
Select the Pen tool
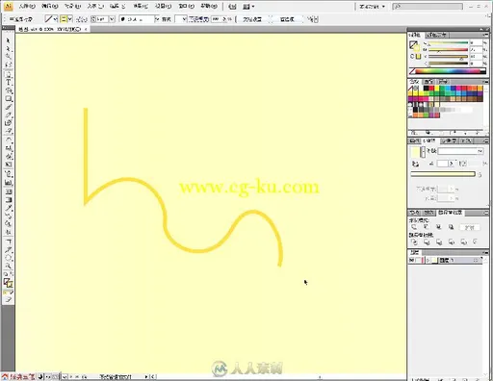(8, 74)
